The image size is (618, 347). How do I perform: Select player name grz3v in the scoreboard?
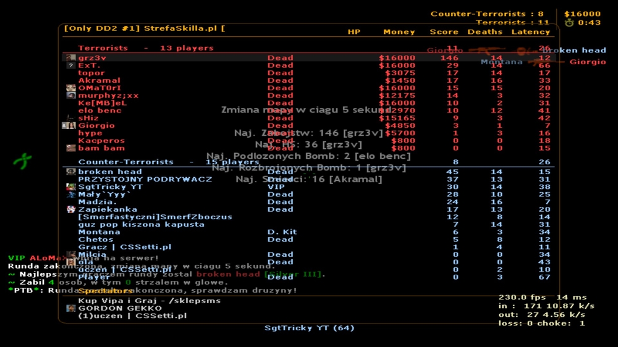tap(92, 58)
